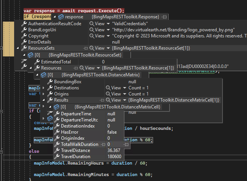247x181 pixels.
Task: Open View visualizer for Copyright value
Action: coord(97,36)
